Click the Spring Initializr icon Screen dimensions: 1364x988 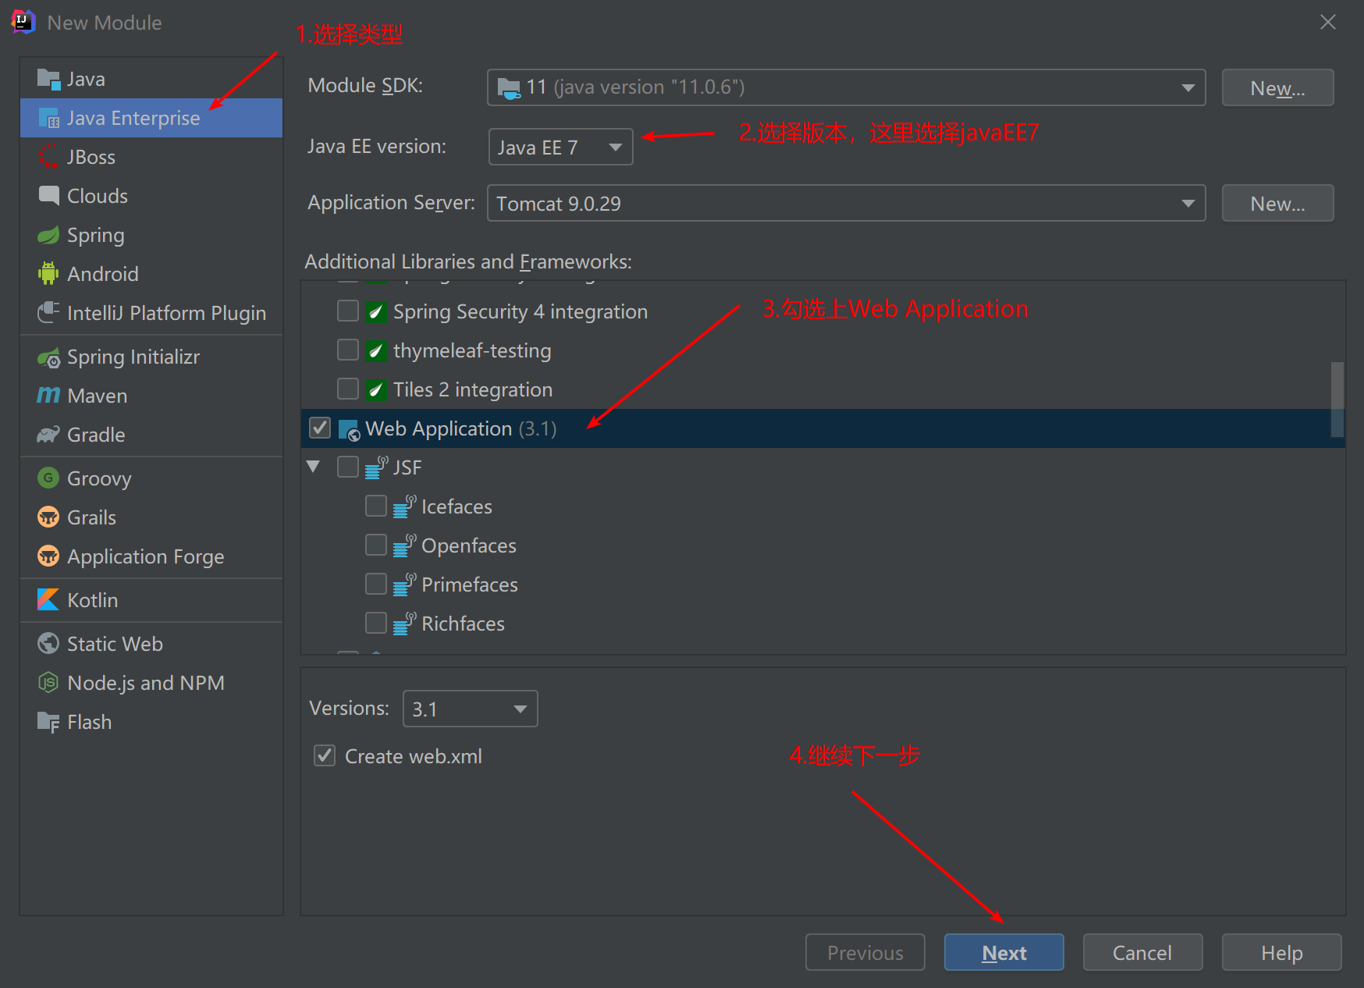click(x=48, y=357)
